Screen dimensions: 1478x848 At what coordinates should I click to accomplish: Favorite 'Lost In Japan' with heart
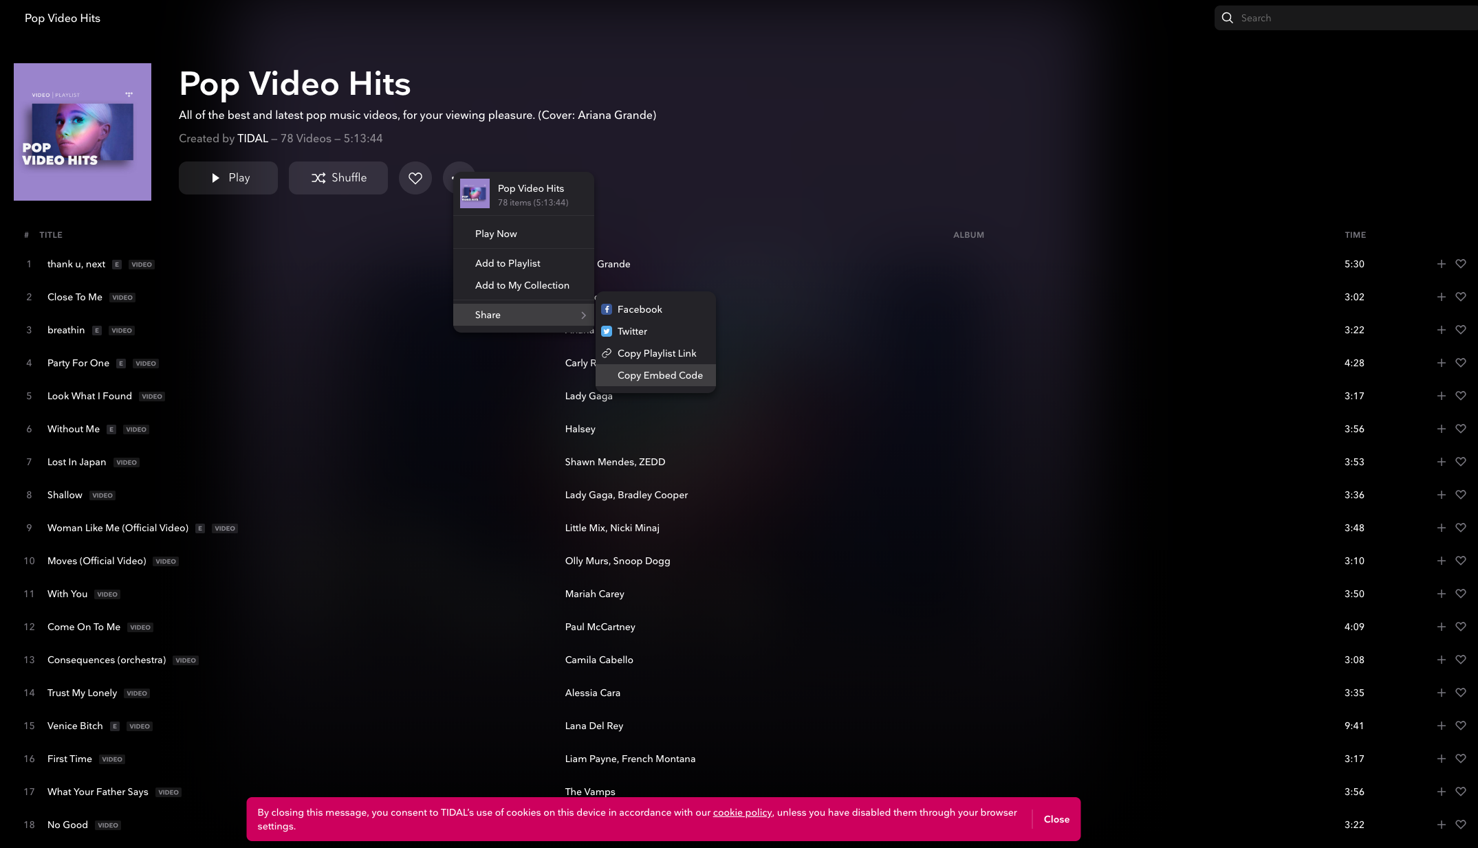[x=1461, y=462]
